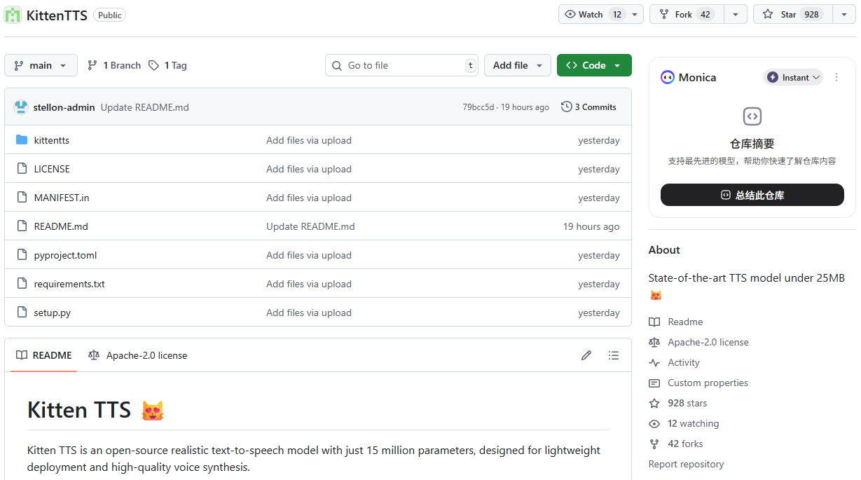This screenshot has height=480, width=861.
Task: Focus the Go to file search field
Action: click(401, 65)
